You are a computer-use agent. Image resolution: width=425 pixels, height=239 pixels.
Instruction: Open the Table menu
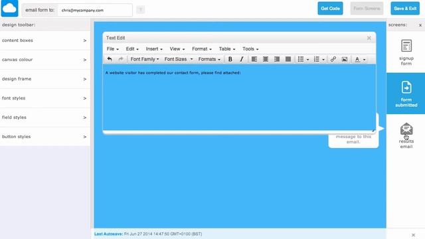[227, 48]
